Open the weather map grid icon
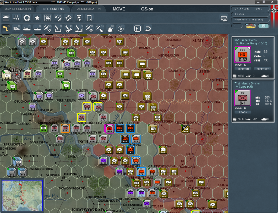The image size is (278, 213). (x=48, y=18)
